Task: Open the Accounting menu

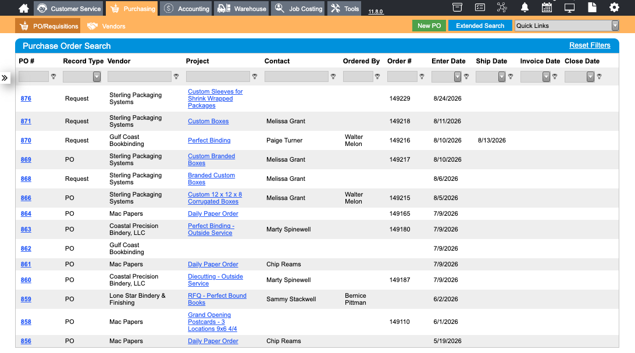Action: tap(186, 9)
